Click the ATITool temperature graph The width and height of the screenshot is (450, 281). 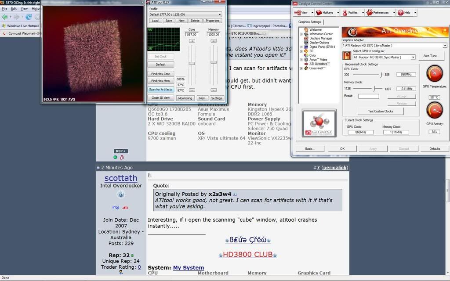point(164,39)
